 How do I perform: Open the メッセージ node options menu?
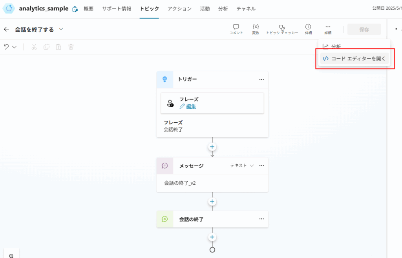261,165
